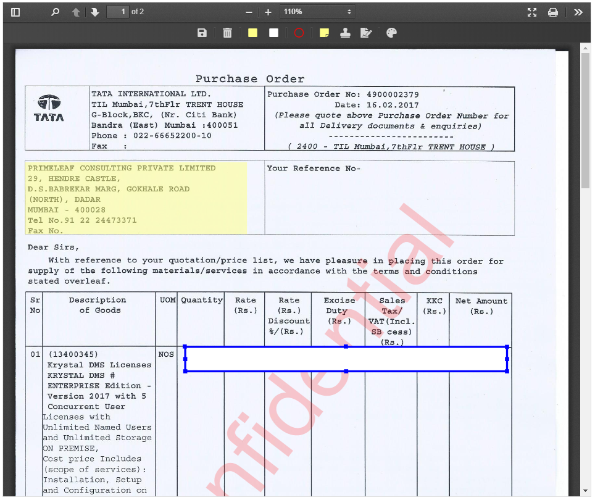
Task: Go to the previous page
Action: tap(76, 12)
